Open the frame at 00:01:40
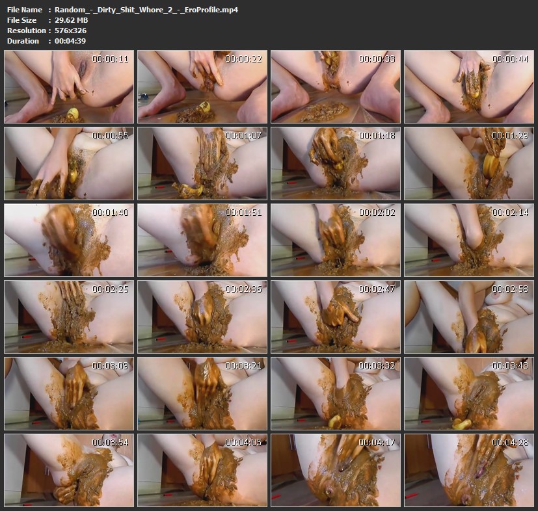This screenshot has height=511, width=538. tap(69, 240)
